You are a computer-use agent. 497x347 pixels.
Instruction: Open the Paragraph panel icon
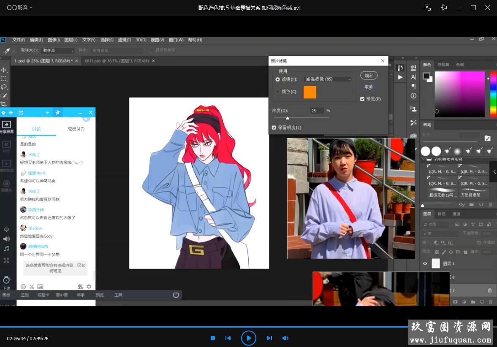pyautogui.click(x=413, y=86)
